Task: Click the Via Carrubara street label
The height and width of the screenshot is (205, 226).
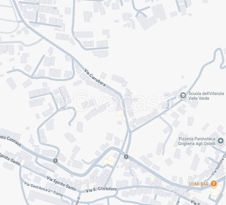Action: (95, 77)
